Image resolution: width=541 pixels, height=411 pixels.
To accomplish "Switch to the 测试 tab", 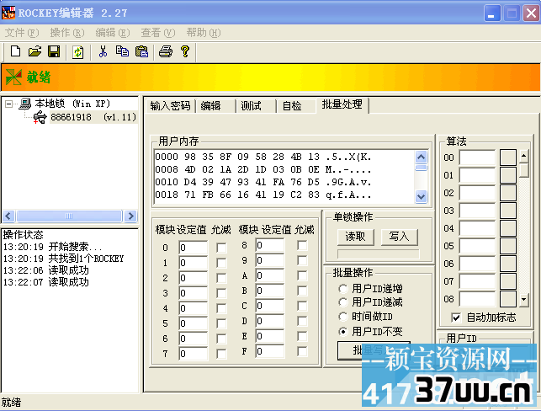I will pyautogui.click(x=256, y=105).
